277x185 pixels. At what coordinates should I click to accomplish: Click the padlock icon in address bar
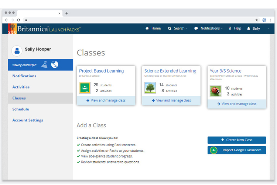[x=26, y=20]
